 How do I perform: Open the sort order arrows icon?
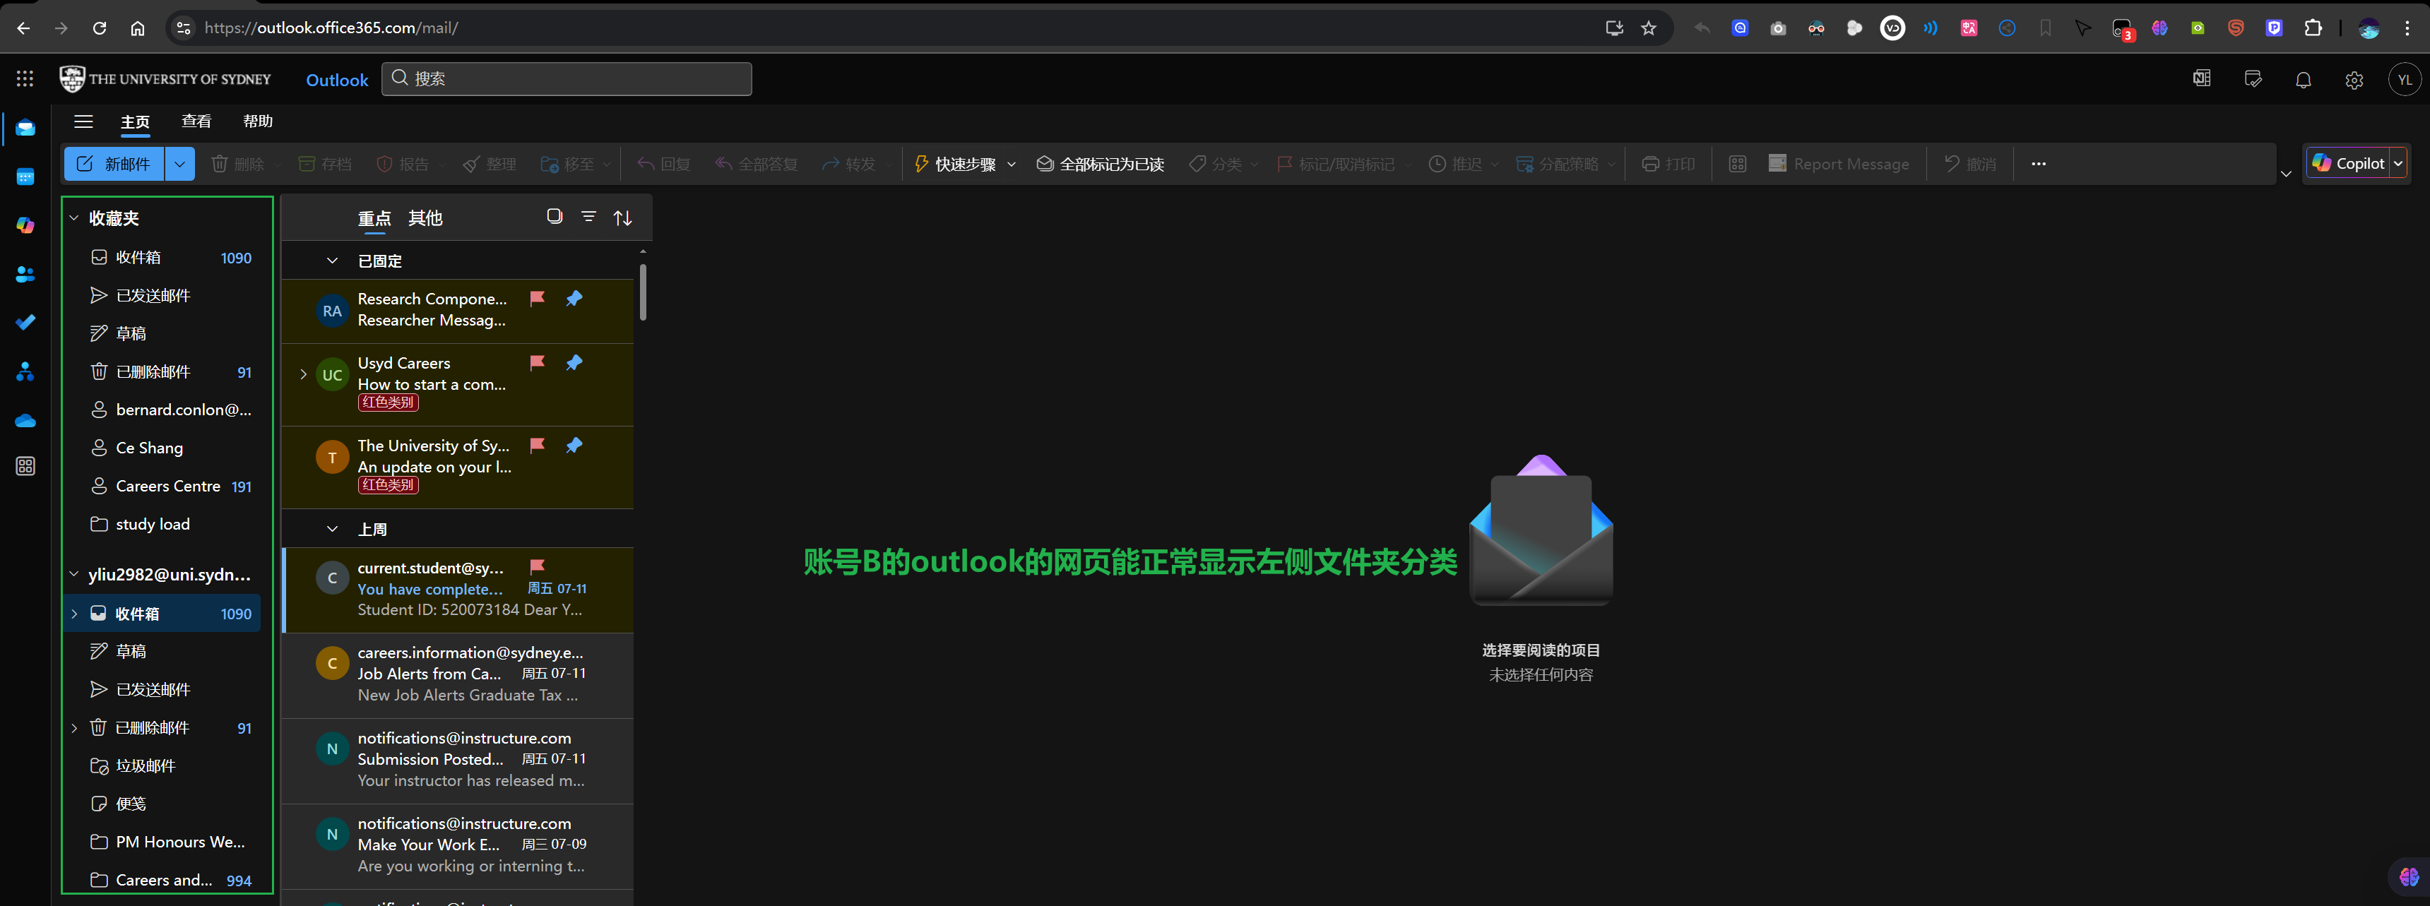tap(622, 217)
